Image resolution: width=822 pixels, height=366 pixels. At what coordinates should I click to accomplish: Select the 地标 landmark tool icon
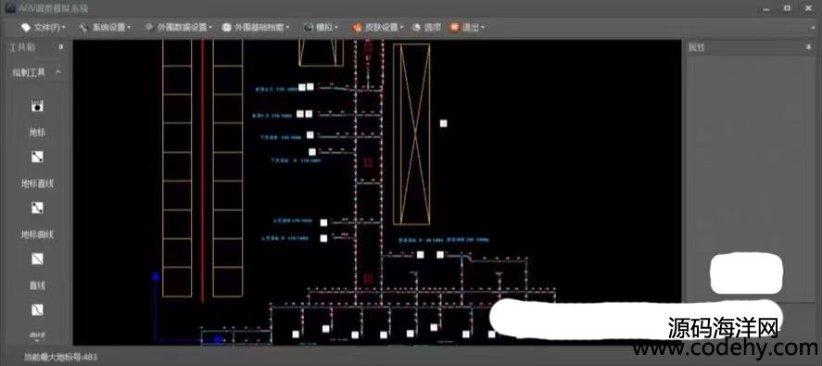37,106
